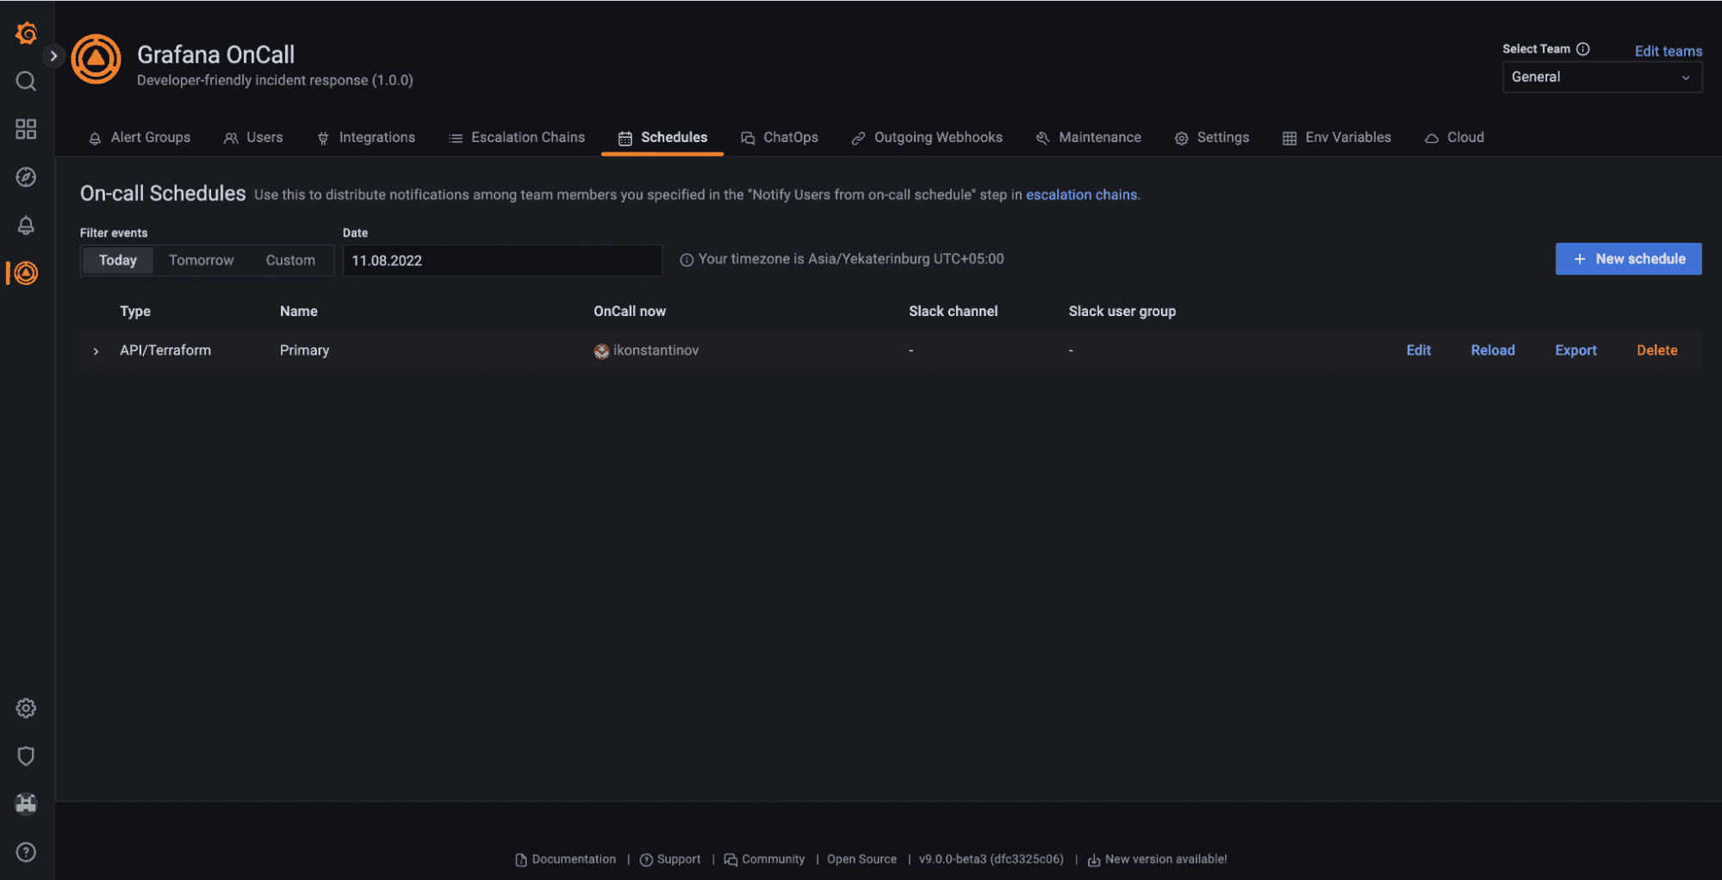Open Grafana configuration gear in sidebar
The height and width of the screenshot is (880, 1722).
click(x=25, y=708)
